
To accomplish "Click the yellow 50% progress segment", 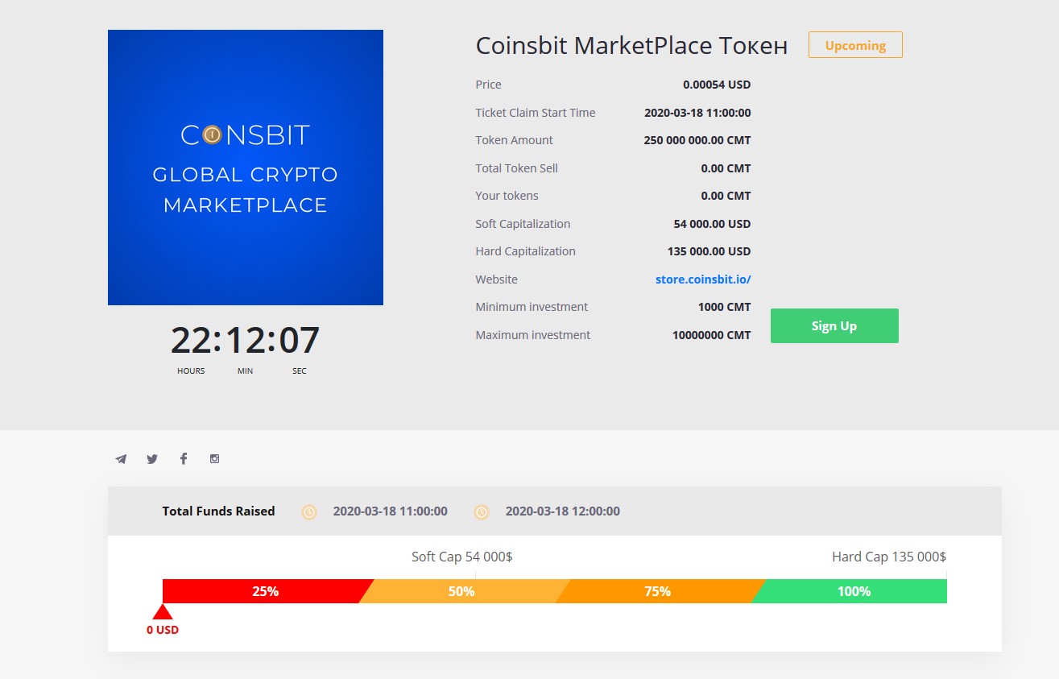I will 461,591.
